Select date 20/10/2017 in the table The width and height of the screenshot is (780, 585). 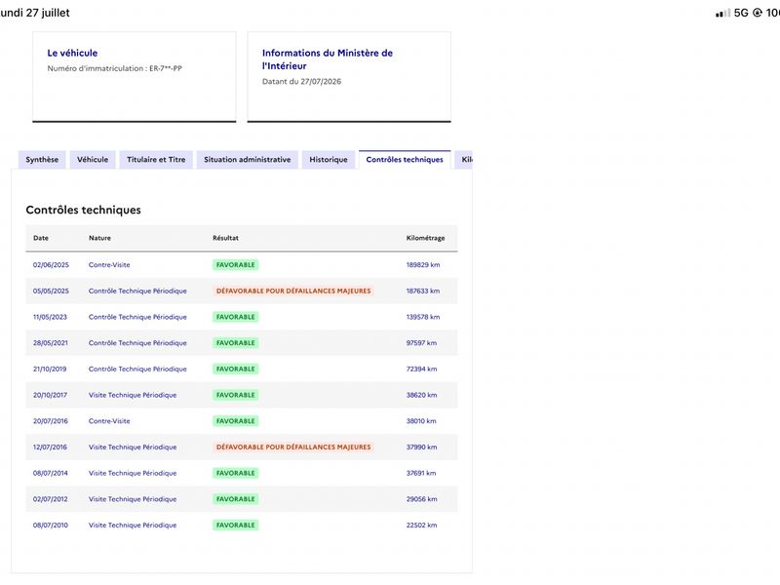pos(50,395)
